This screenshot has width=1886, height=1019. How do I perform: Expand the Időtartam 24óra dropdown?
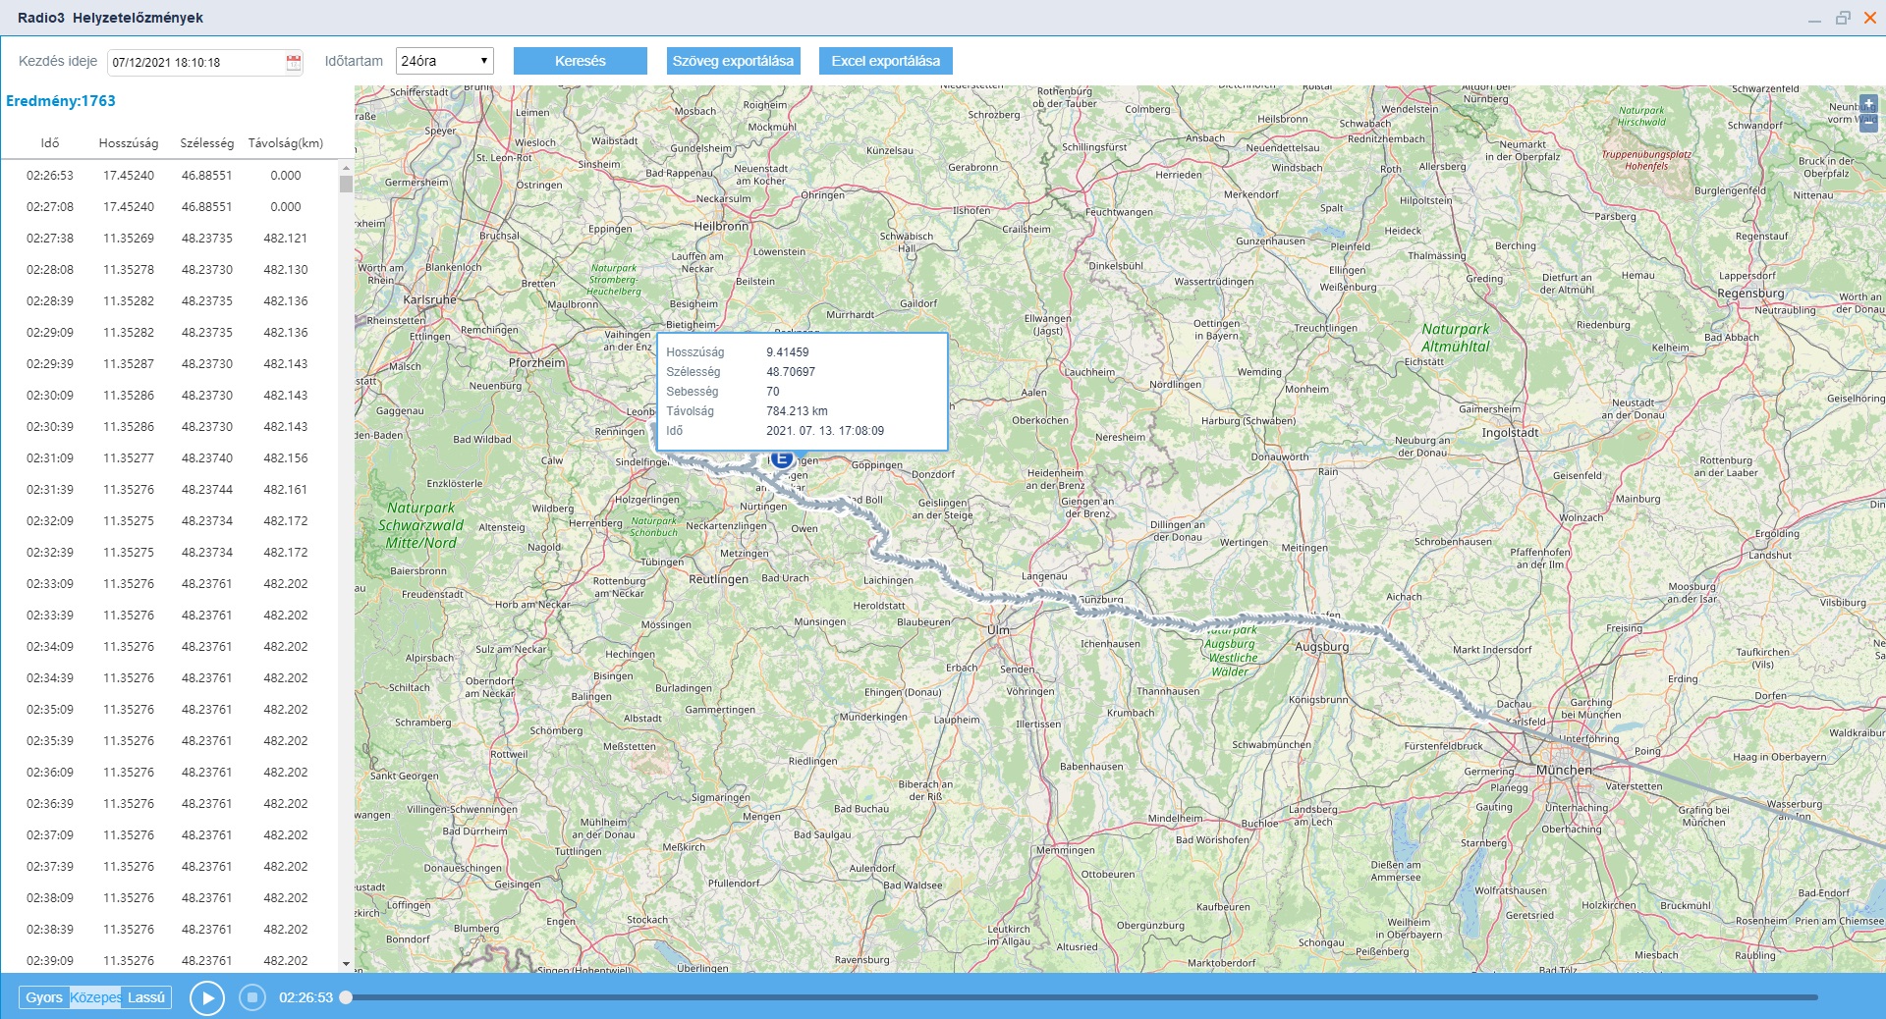(444, 61)
